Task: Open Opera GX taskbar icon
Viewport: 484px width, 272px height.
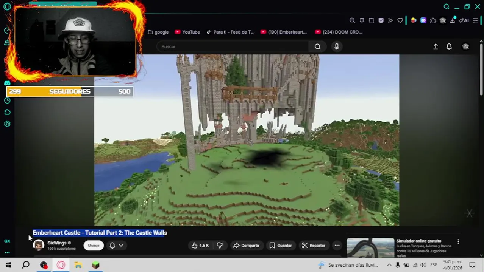Action: click(61, 265)
